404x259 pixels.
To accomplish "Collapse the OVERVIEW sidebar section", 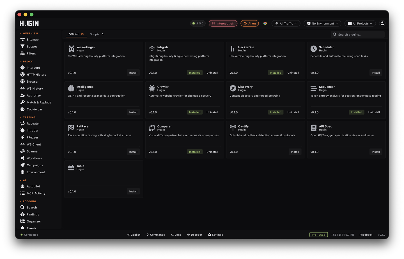I will tap(29, 33).
